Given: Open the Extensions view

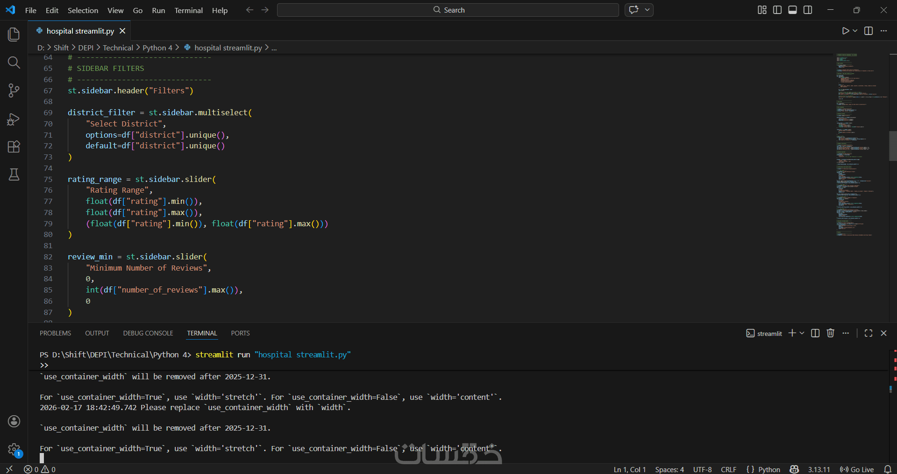Looking at the screenshot, I should 14,146.
